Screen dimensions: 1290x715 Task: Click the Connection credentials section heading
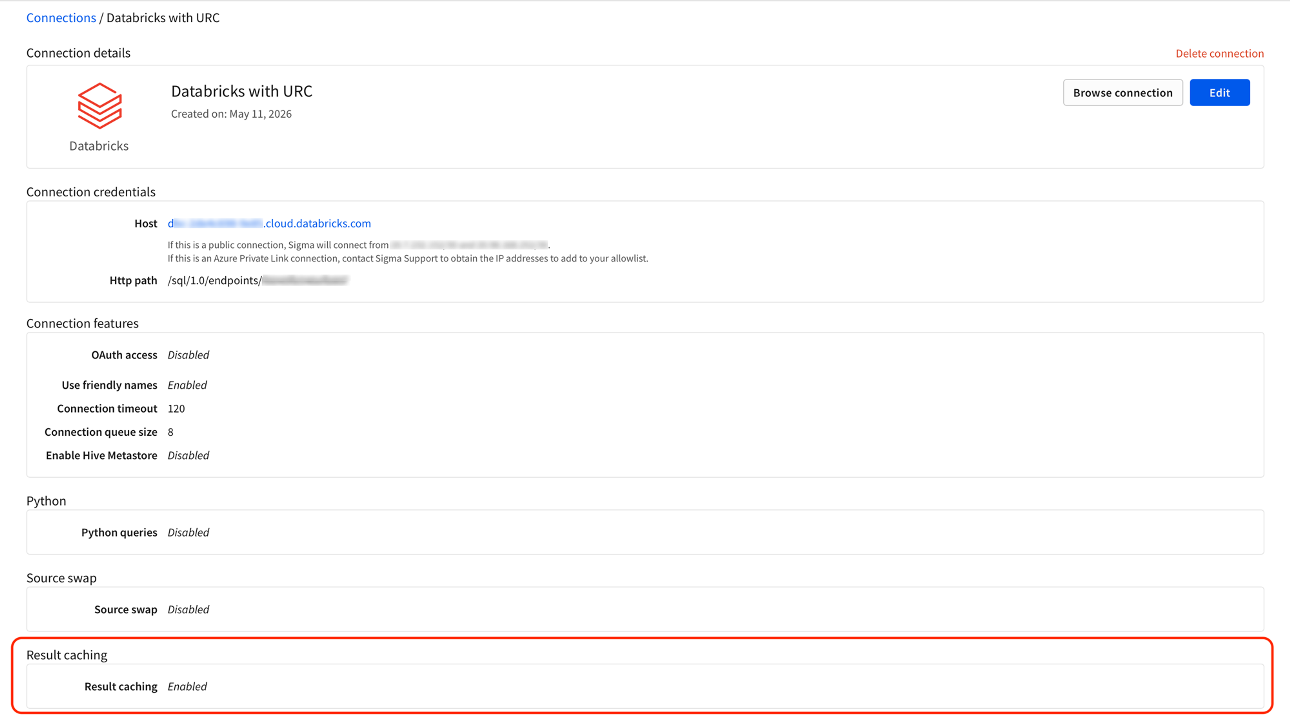(91, 192)
